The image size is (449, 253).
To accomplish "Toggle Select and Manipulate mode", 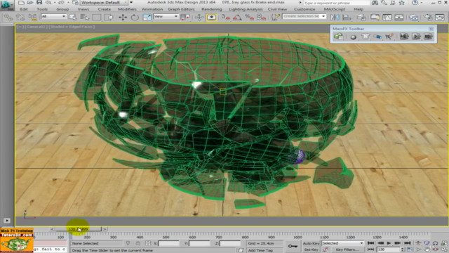I will point(199,17).
